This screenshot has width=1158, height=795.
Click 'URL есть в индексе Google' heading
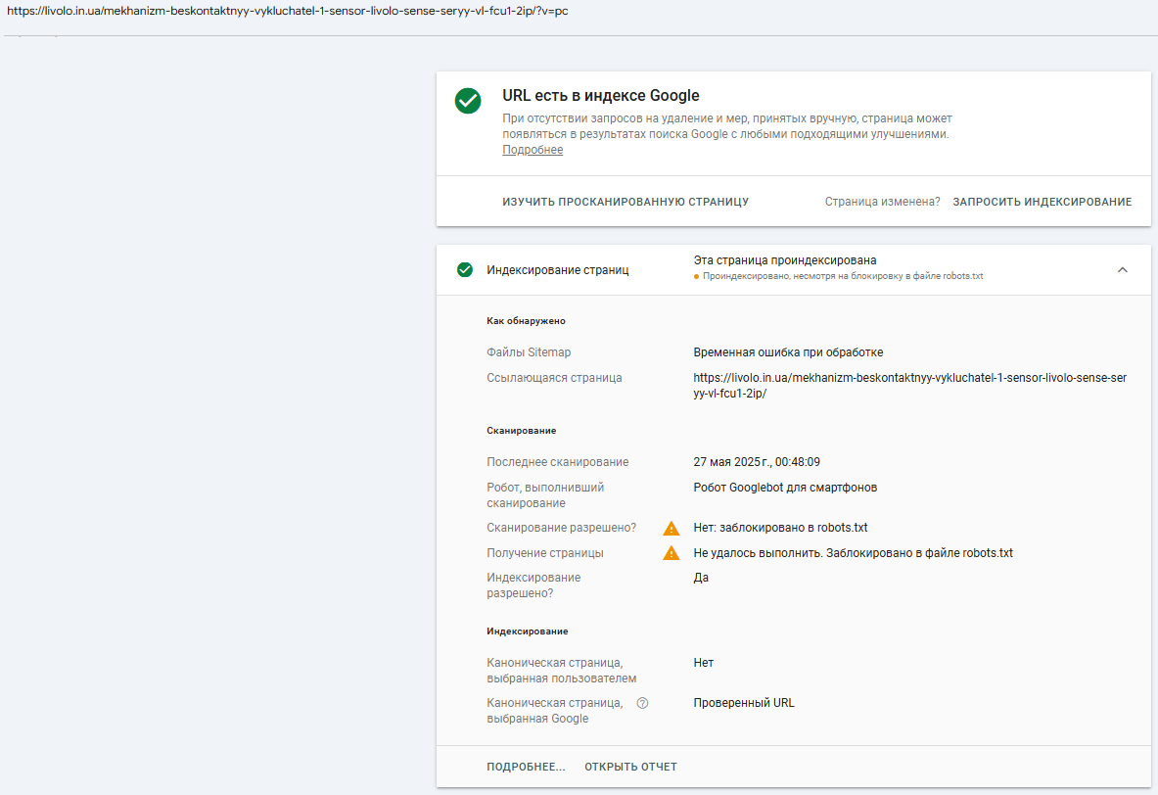(600, 95)
